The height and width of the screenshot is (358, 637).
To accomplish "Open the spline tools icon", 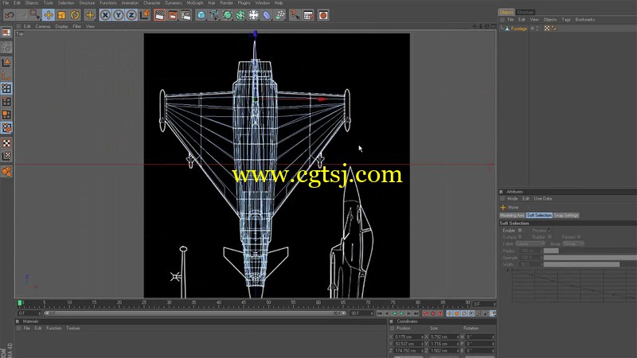I will pos(214,15).
